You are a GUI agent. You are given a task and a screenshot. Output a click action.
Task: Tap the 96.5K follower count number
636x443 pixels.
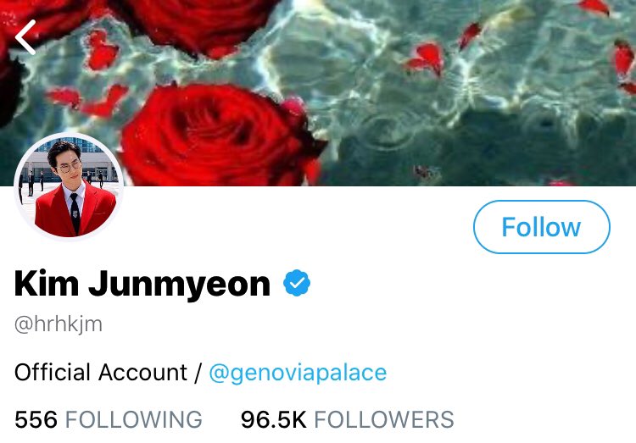[x=274, y=419]
